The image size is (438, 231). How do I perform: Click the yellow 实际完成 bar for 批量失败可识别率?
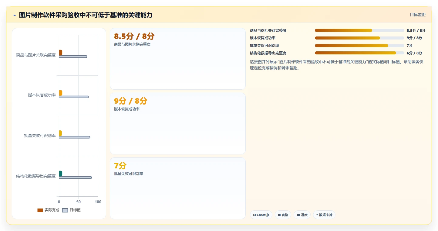(x=60, y=133)
